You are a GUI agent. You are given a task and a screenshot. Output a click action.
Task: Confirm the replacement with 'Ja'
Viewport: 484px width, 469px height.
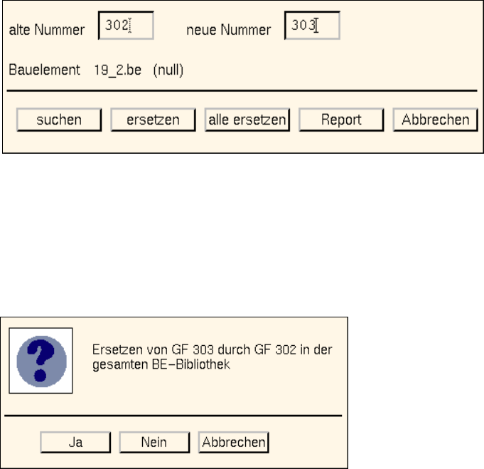coord(75,443)
